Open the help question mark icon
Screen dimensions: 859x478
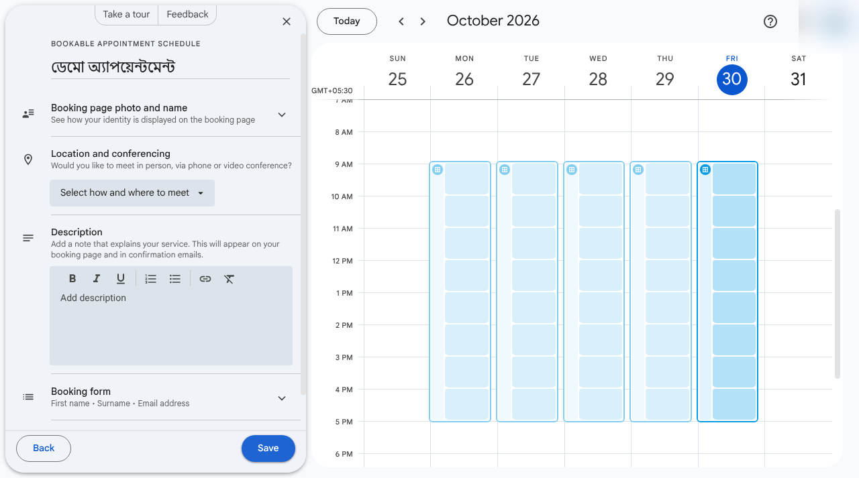click(x=770, y=21)
